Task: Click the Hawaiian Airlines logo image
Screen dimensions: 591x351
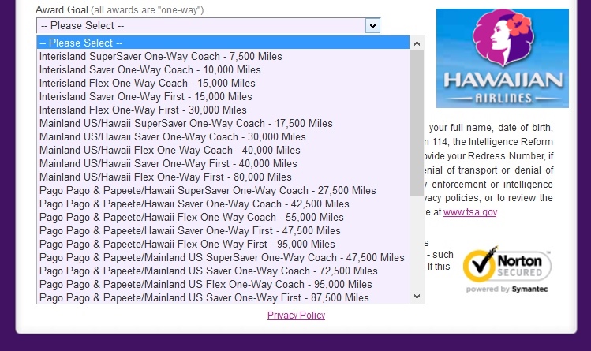Action: pos(503,58)
